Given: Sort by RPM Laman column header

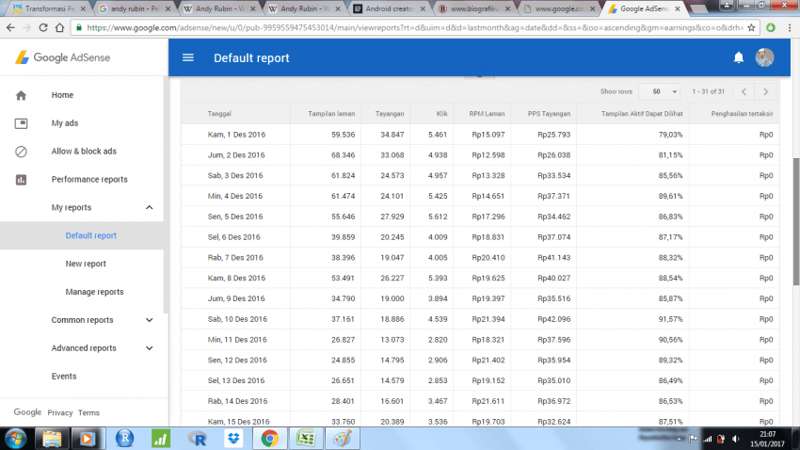Looking at the screenshot, I should point(487,114).
